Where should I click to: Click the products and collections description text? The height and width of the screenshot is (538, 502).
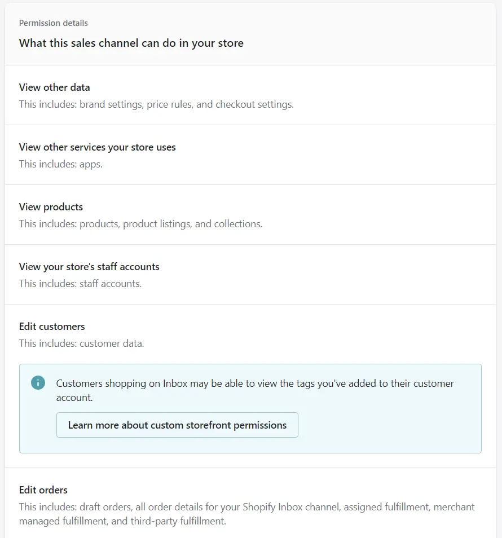[x=140, y=224]
